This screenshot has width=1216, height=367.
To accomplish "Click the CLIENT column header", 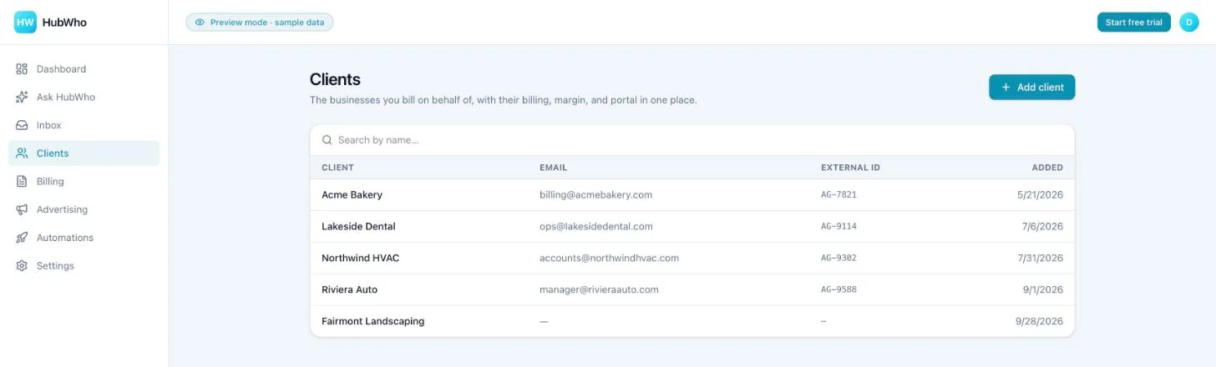I will [337, 168].
